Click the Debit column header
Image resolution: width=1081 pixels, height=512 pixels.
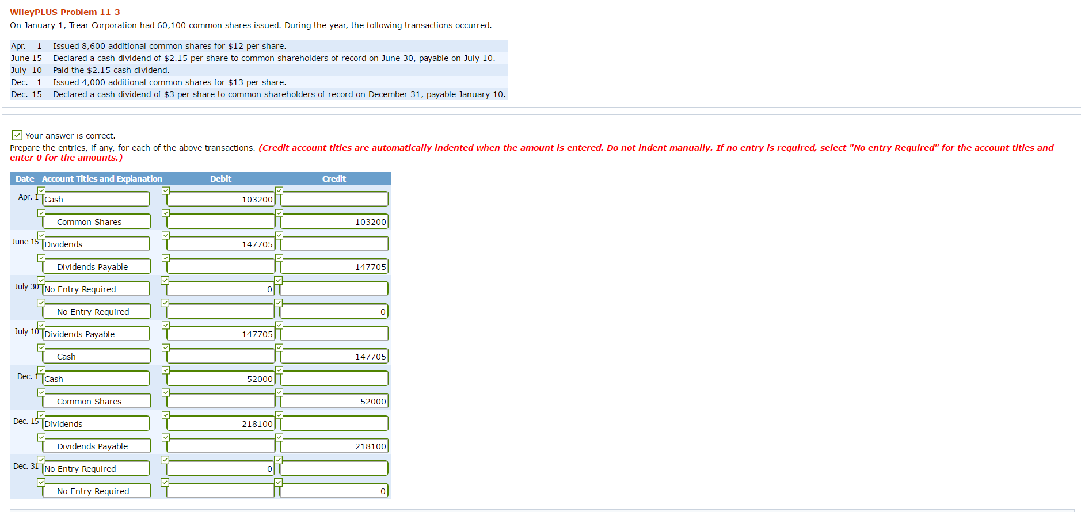(220, 179)
